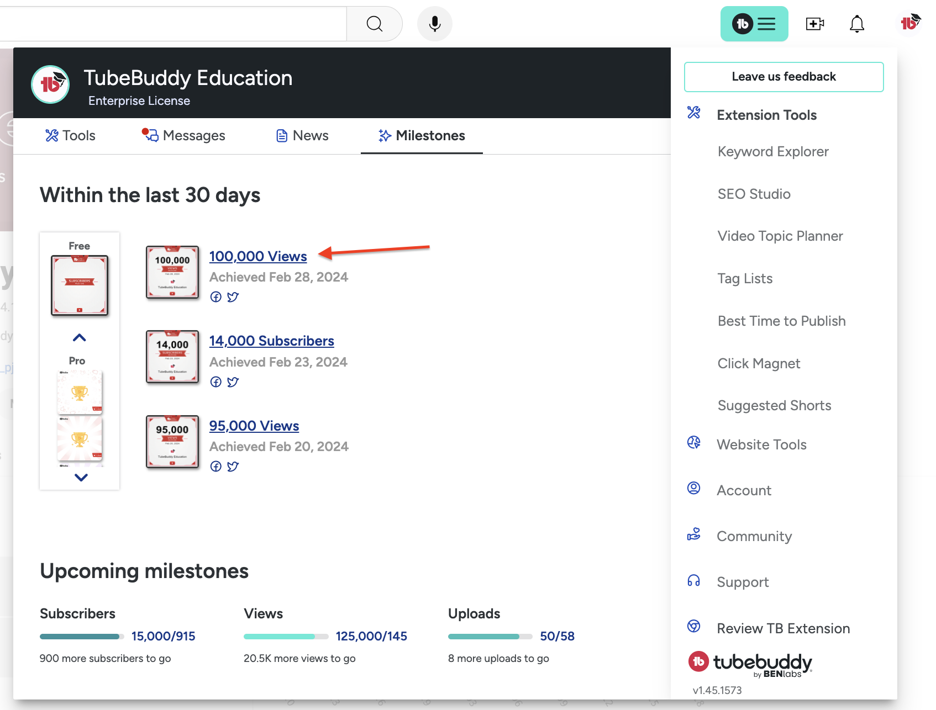Share 100,000 Views milestone on Facebook
The height and width of the screenshot is (710, 936).
point(216,297)
